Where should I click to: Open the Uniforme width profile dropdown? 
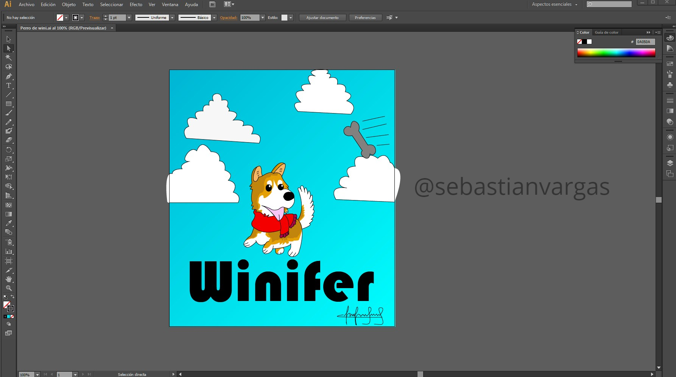tap(172, 18)
